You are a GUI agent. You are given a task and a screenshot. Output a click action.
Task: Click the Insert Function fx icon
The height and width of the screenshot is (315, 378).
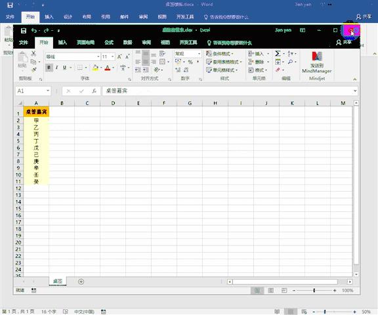[x=94, y=91]
